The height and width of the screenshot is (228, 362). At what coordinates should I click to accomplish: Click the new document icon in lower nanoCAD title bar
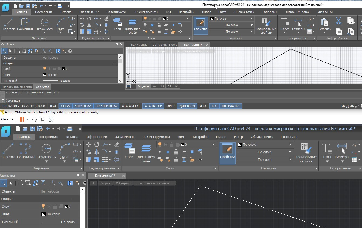pyautogui.click(x=18, y=129)
